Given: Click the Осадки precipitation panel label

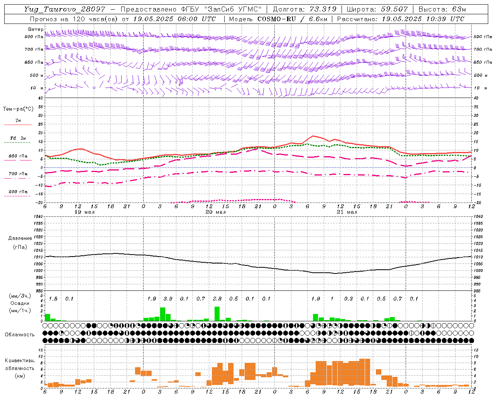Looking at the screenshot, I should click(19, 303).
